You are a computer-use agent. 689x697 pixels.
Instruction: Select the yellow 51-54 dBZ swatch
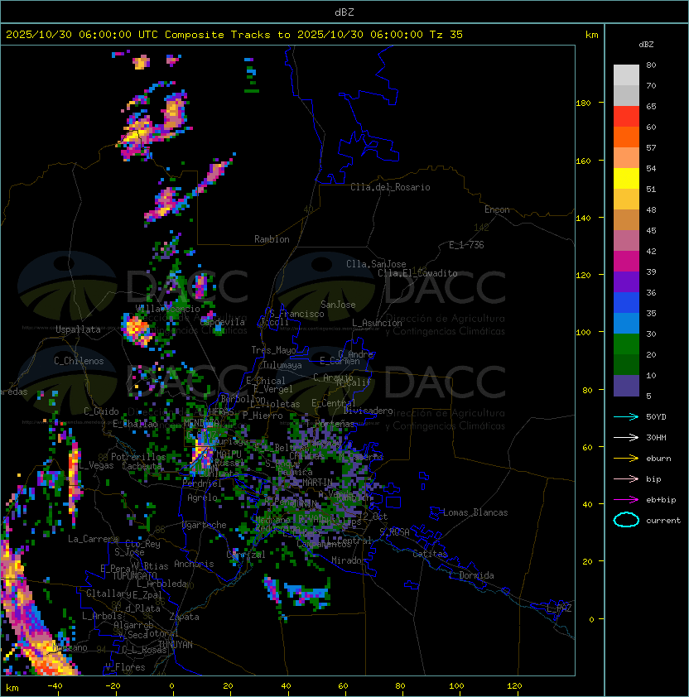click(x=626, y=179)
